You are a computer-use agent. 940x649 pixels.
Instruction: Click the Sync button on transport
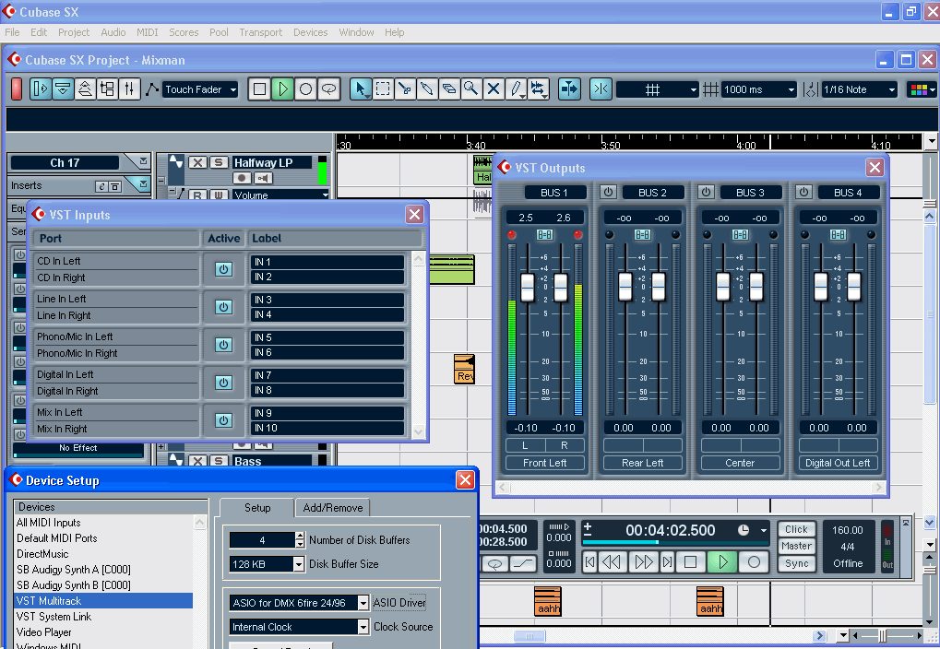[796, 563]
